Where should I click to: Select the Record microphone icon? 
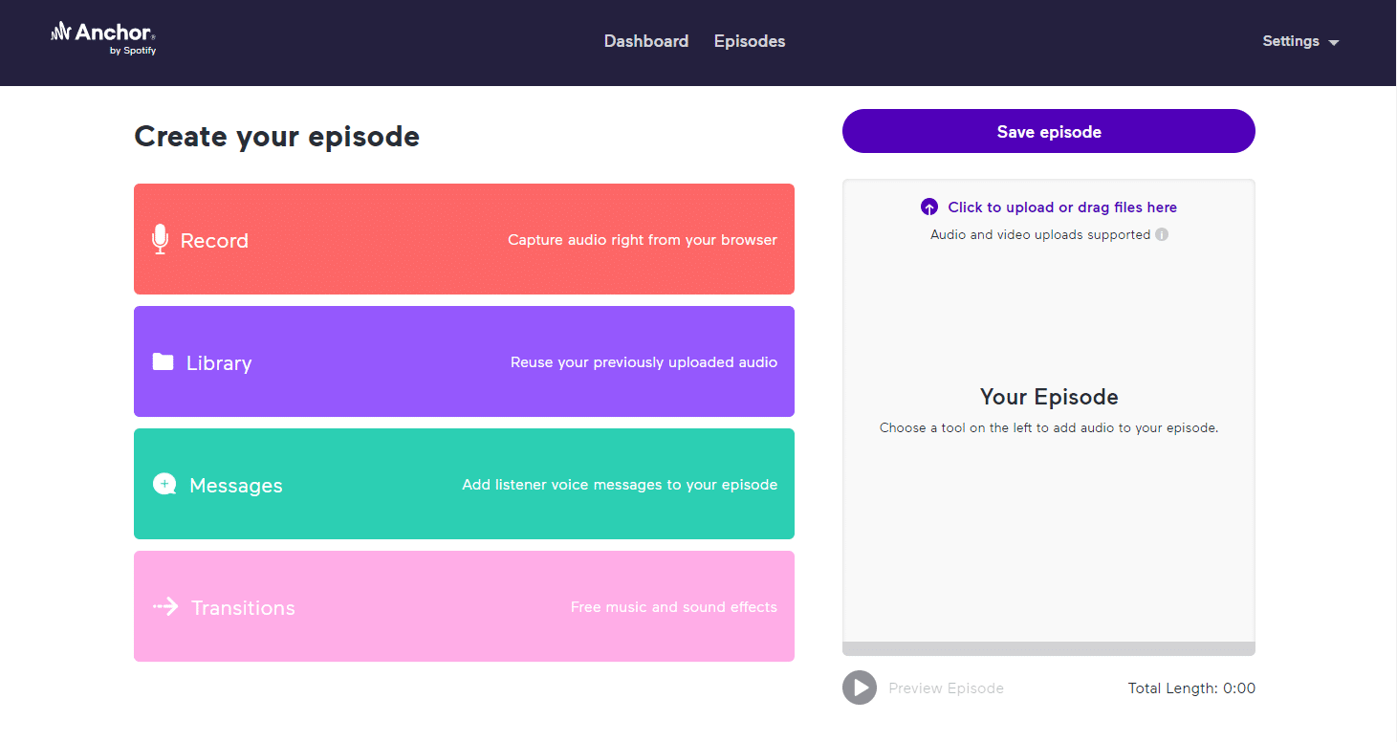[160, 239]
